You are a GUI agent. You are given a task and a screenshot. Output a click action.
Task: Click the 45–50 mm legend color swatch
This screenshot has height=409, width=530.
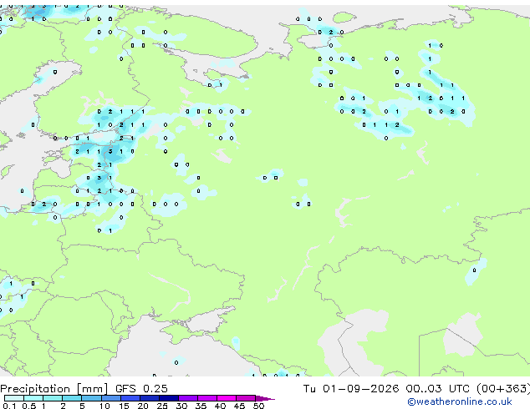246,398
